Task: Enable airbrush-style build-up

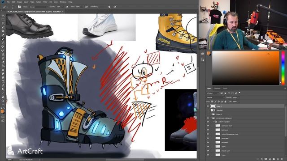Action: (86, 7)
